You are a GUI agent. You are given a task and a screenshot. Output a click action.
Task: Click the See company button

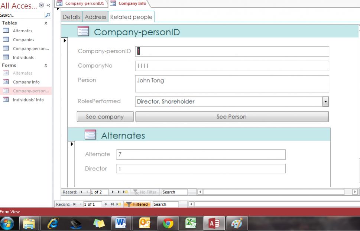pos(105,117)
